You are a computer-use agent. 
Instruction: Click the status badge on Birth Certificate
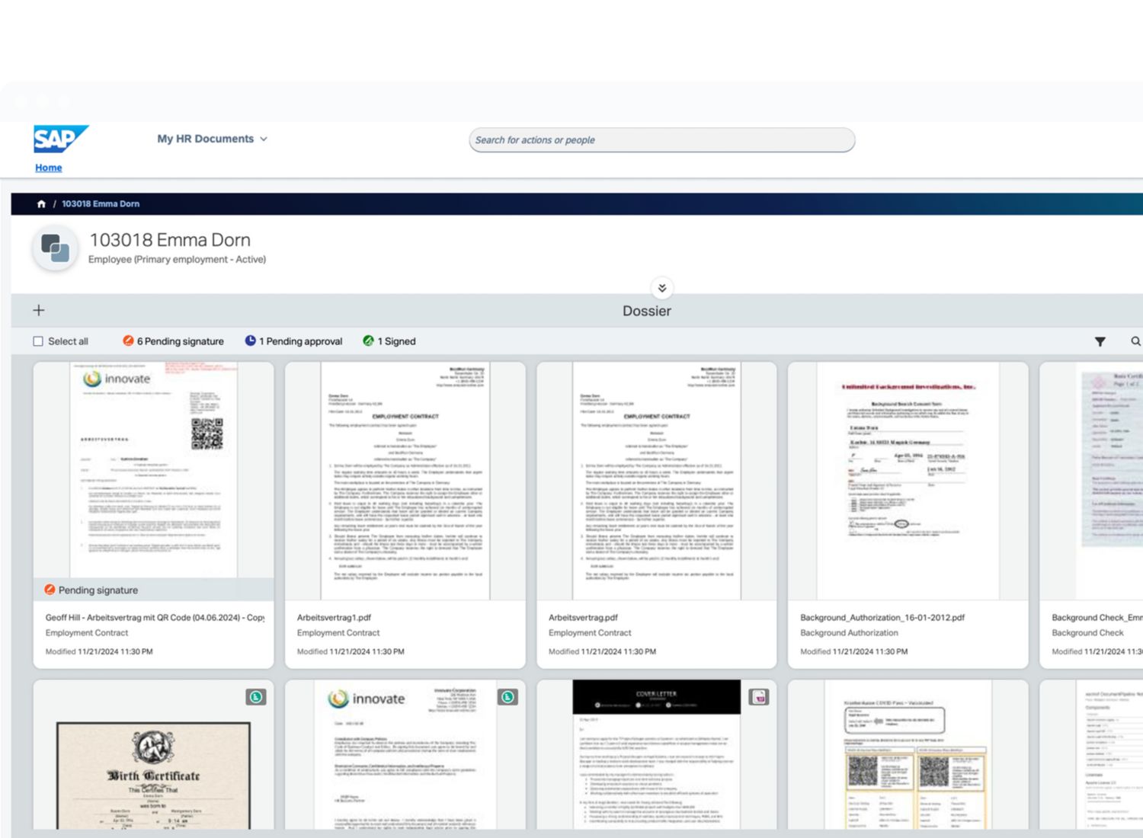[x=256, y=697]
